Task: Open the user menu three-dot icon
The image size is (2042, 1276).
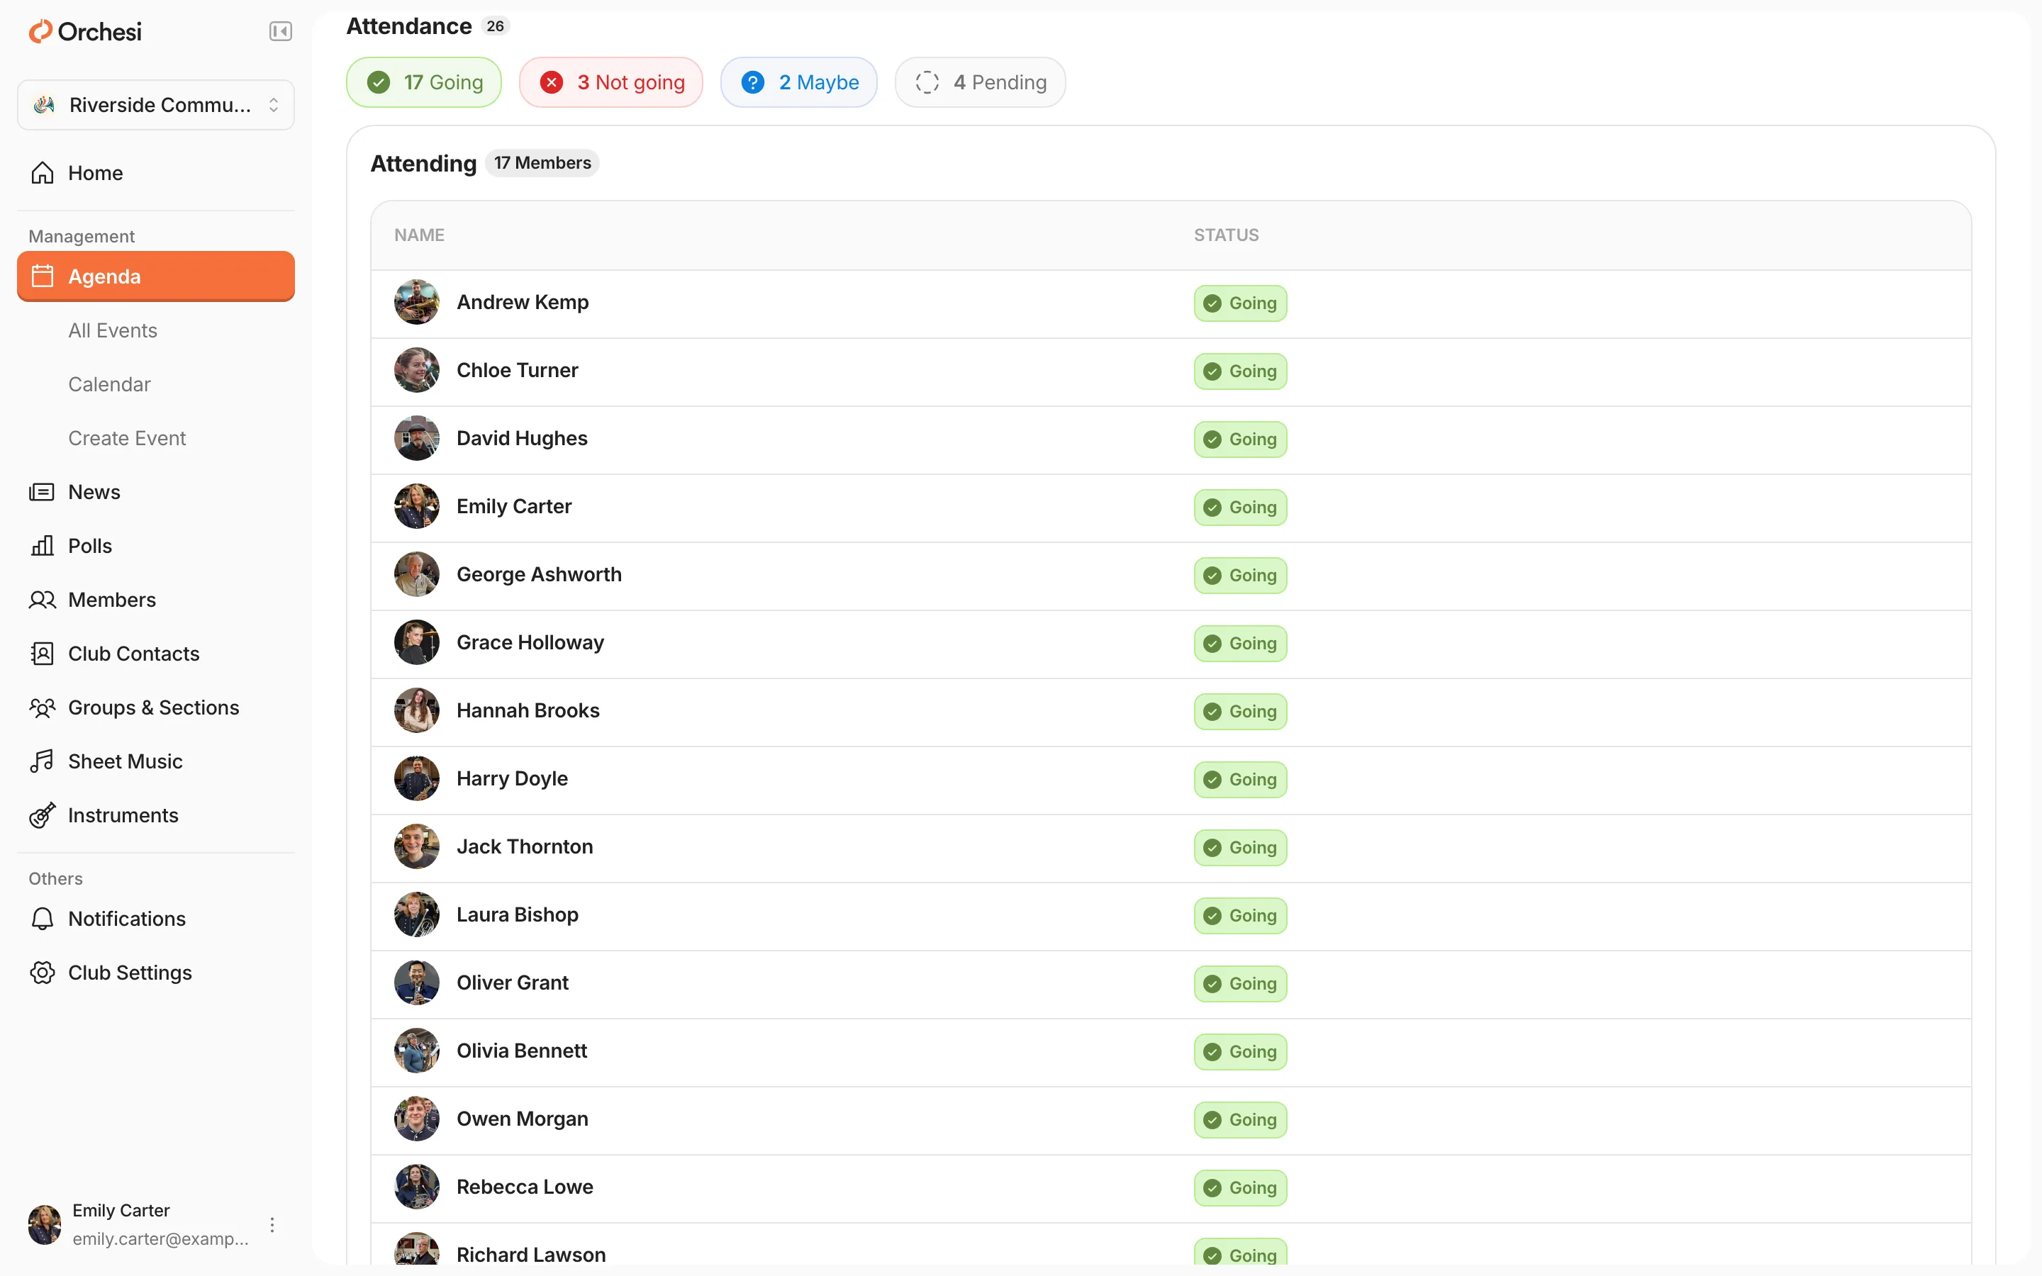Action: point(272,1224)
